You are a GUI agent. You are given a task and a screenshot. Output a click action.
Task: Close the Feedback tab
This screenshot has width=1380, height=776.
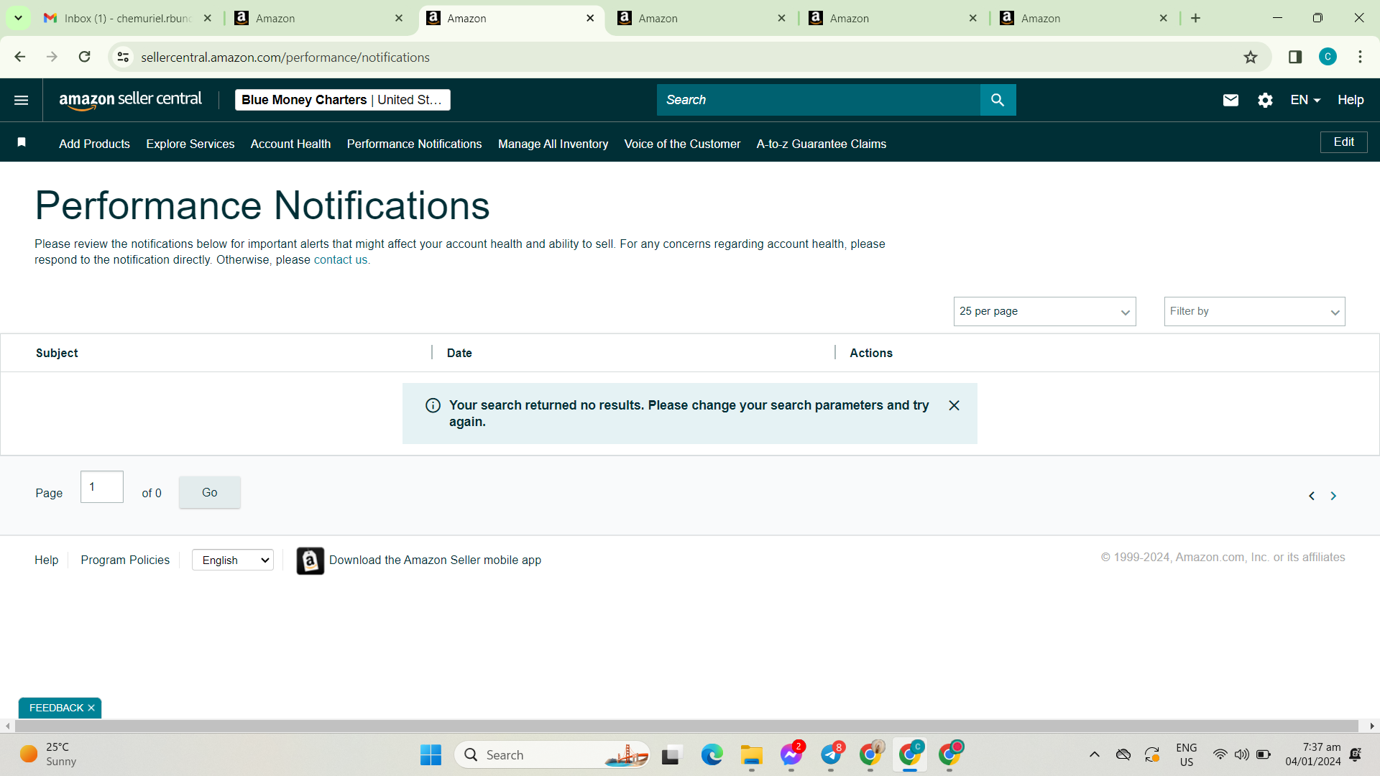pyautogui.click(x=91, y=708)
